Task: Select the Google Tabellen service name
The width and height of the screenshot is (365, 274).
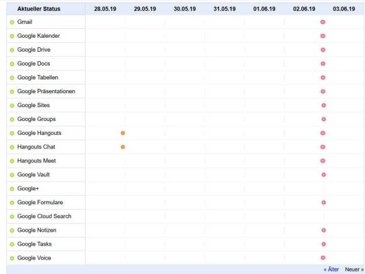Action: (x=38, y=77)
